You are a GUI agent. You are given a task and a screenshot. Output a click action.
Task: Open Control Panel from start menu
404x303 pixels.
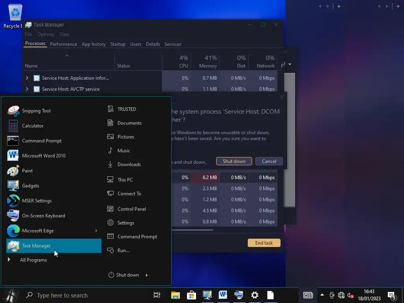(127, 209)
